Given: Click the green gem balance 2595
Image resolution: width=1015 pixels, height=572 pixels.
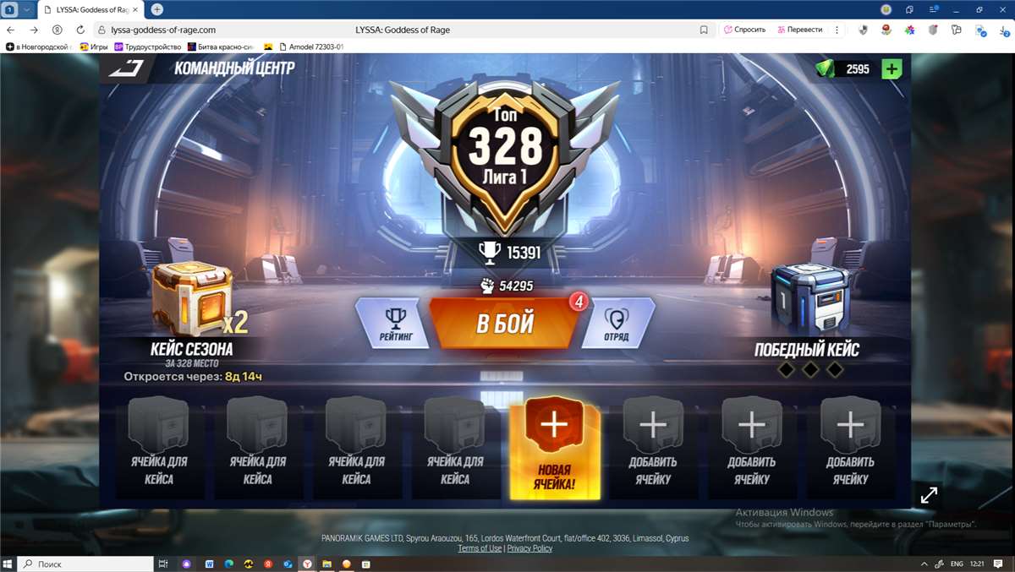Looking at the screenshot, I should click(858, 69).
